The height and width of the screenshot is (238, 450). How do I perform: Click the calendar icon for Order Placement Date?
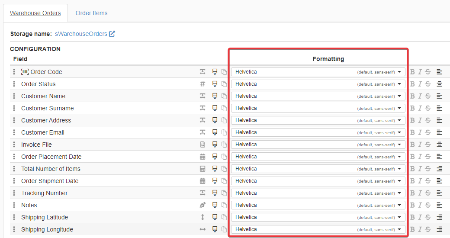tap(202, 157)
